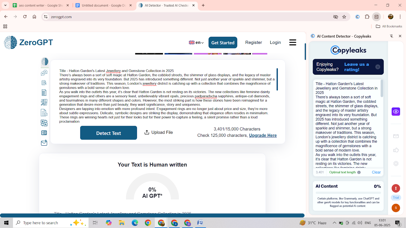Switch to the Untitled document Google Docs tab
The width and height of the screenshot is (406, 228).
point(104,5)
